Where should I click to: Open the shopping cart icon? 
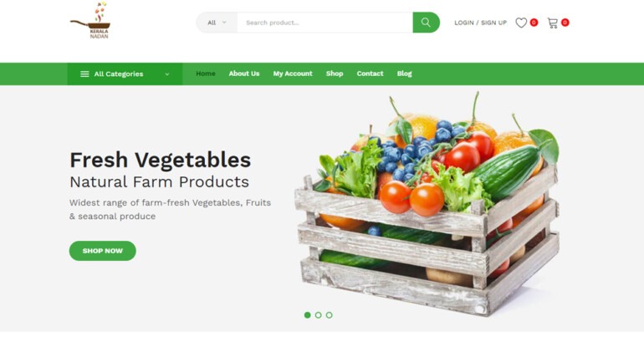pyautogui.click(x=553, y=23)
